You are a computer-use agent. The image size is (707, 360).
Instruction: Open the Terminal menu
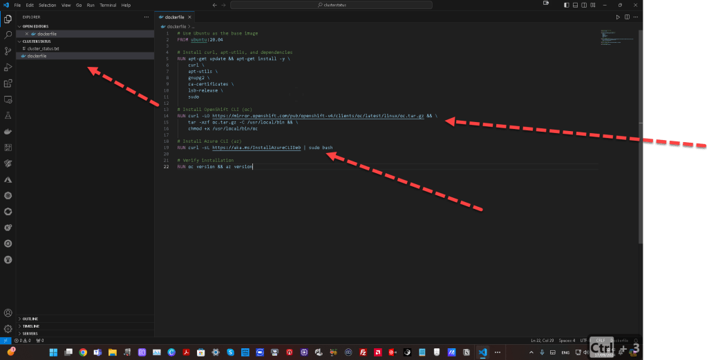pos(108,5)
